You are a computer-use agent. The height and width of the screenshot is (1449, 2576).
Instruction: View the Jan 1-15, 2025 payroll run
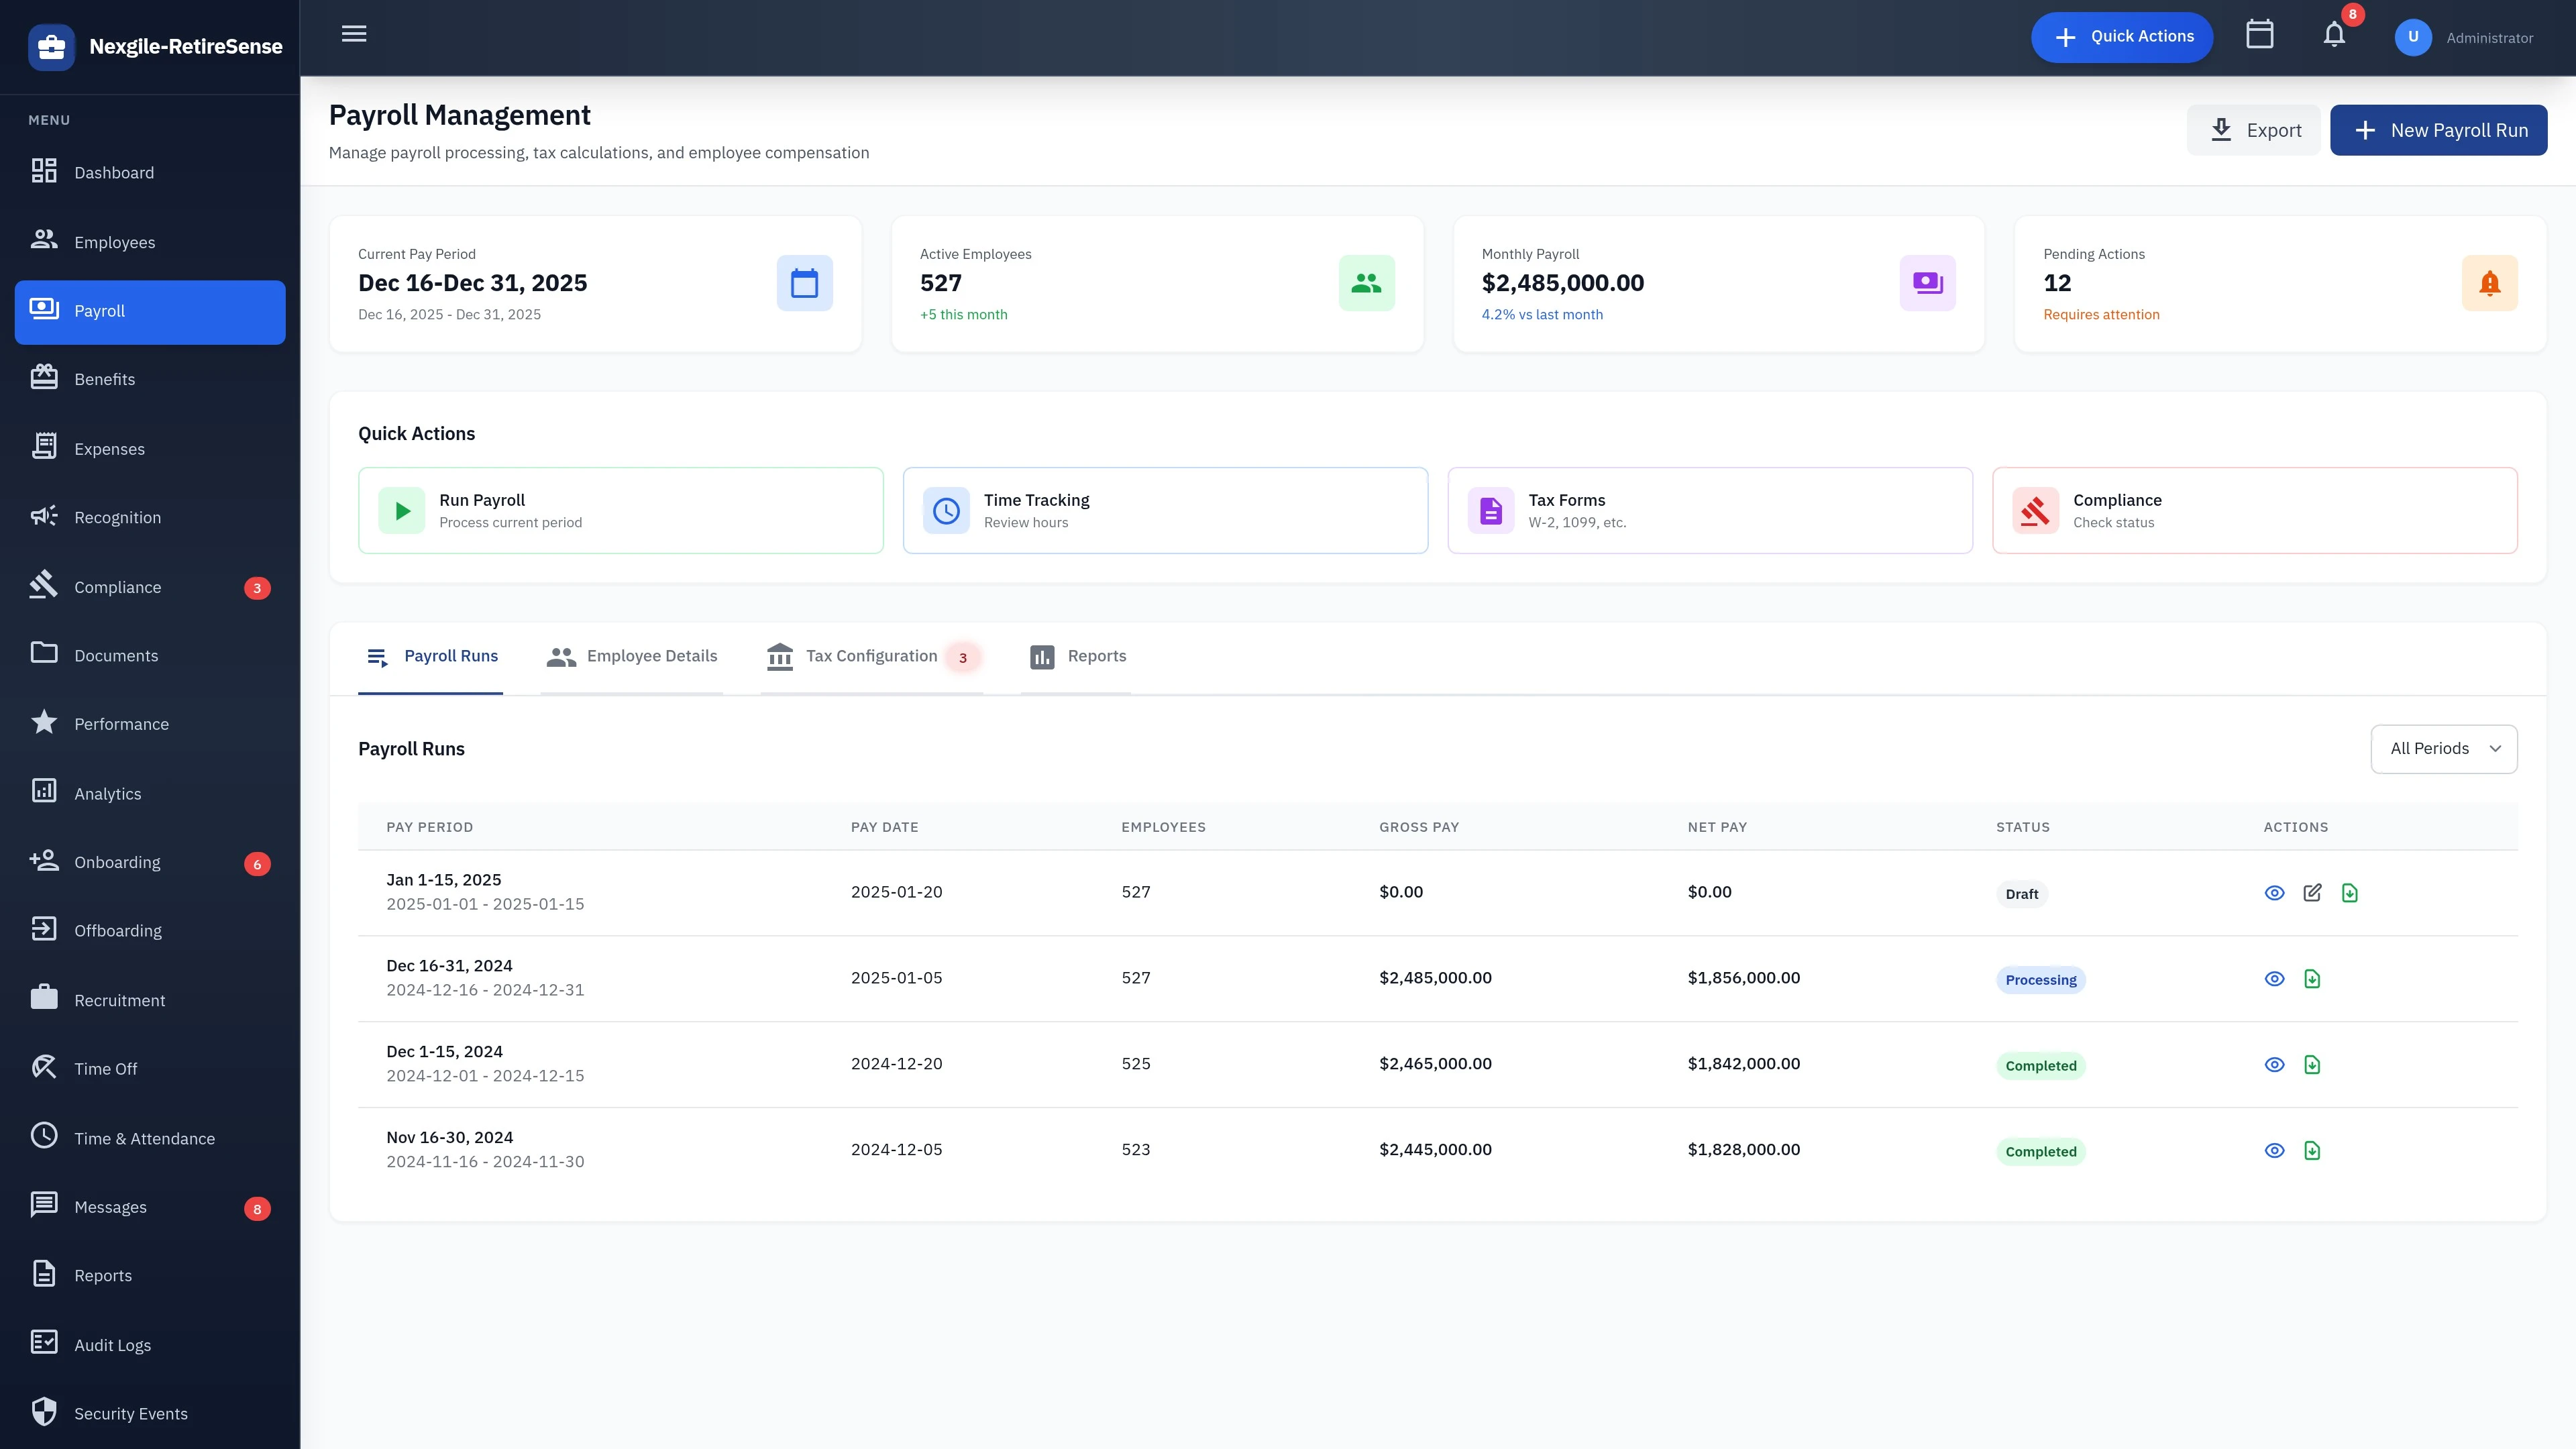(2274, 892)
